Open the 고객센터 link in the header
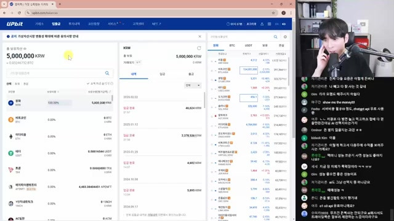This screenshot has height=221, width=394. click(x=138, y=24)
